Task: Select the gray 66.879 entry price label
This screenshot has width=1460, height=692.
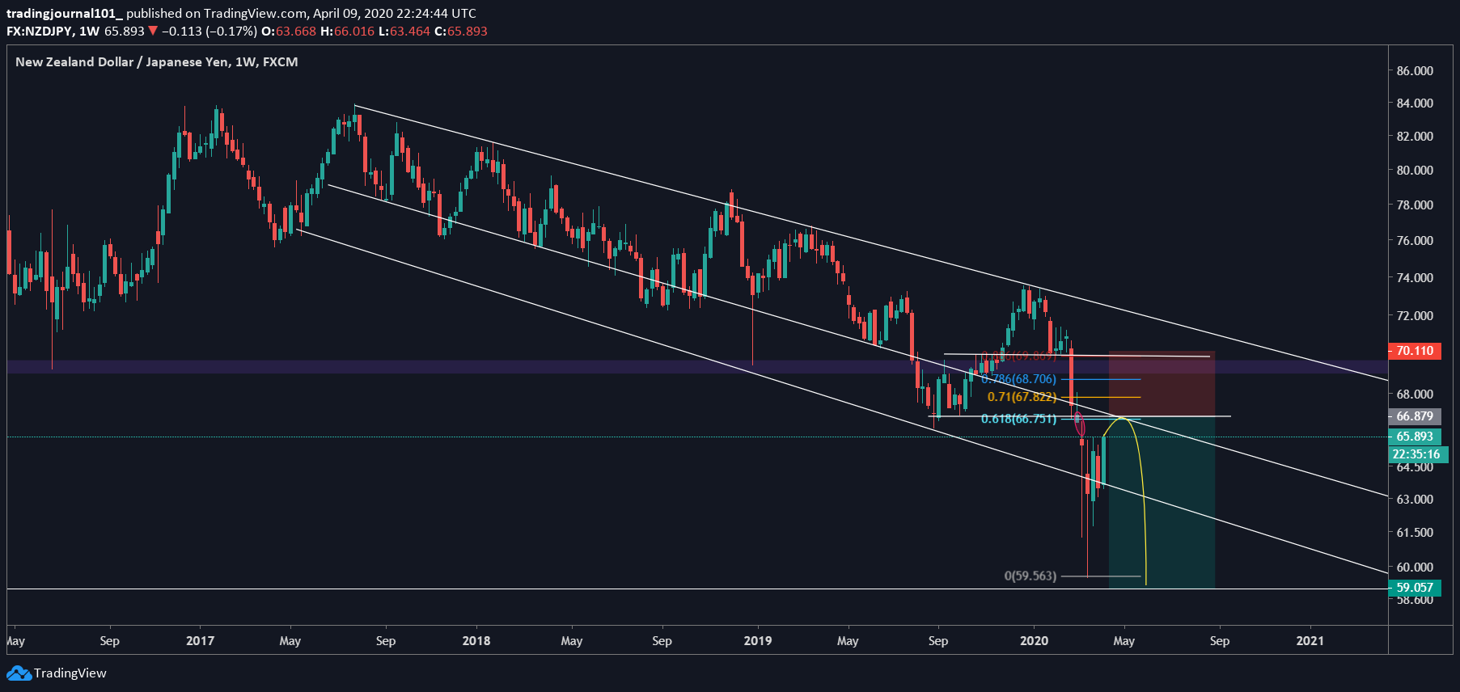Action: (x=1415, y=416)
